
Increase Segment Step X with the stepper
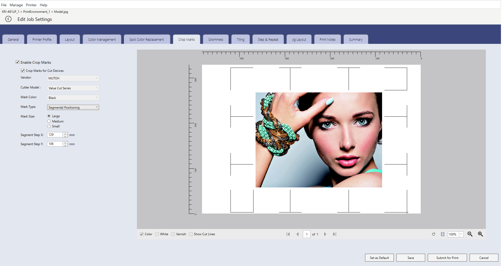(x=65, y=133)
